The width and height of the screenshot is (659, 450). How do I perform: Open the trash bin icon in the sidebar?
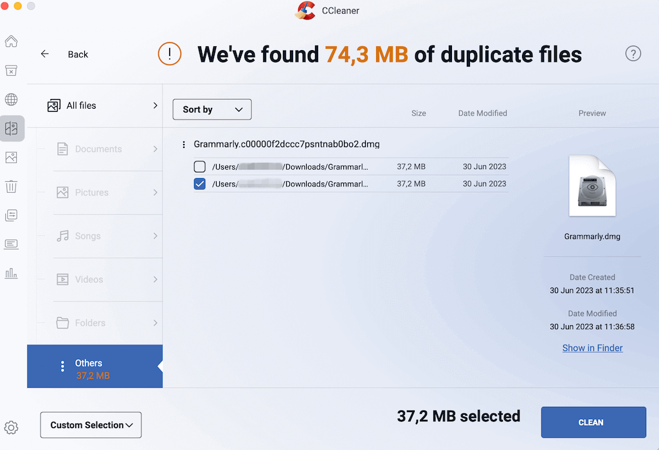coord(11,186)
